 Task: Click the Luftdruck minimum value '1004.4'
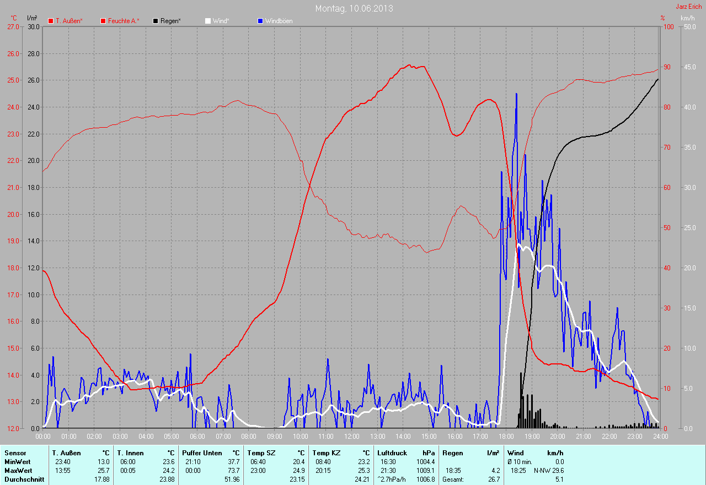pyautogui.click(x=426, y=462)
